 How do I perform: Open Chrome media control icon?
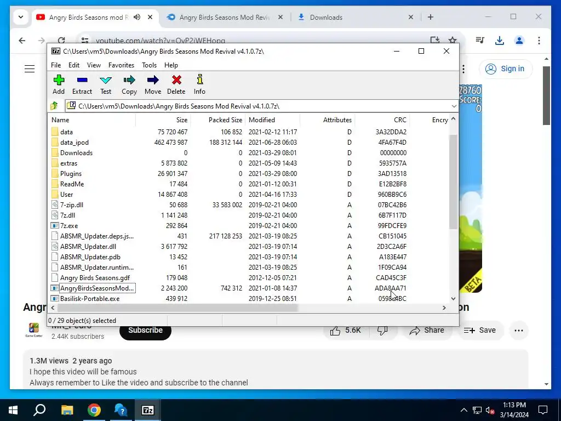click(x=480, y=41)
